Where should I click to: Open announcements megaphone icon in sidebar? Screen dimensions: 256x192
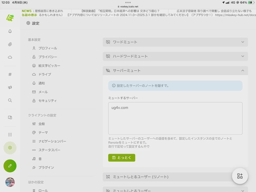tap(10, 88)
